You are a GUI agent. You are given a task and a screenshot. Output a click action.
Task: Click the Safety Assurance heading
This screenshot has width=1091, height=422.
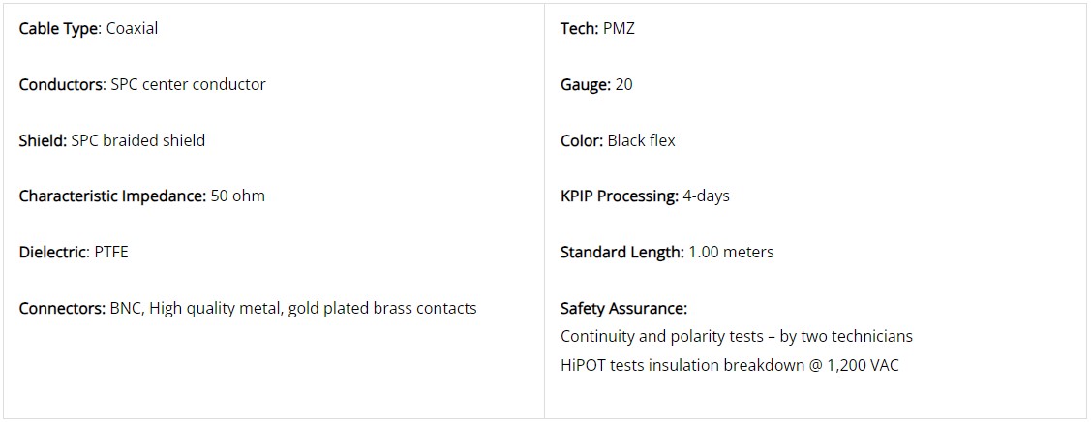[x=624, y=307]
